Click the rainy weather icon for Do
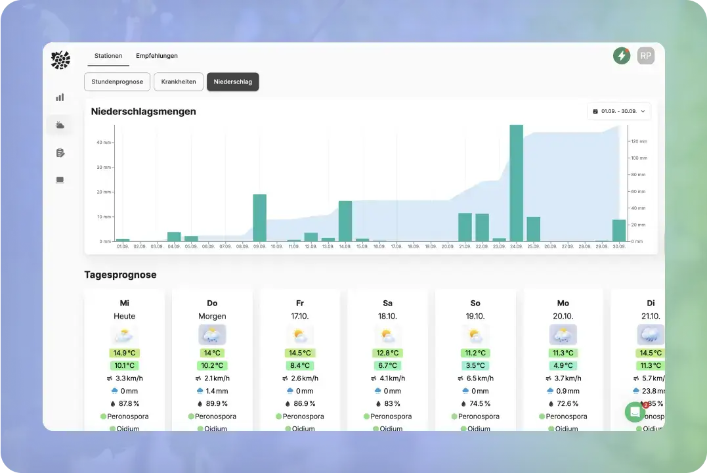707x473 pixels. pyautogui.click(x=212, y=335)
